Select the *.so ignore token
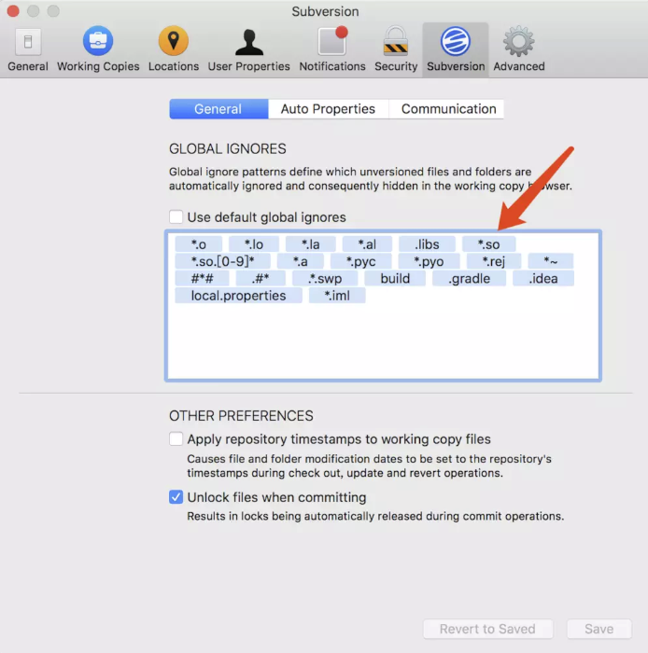This screenshot has width=648, height=653. coord(489,244)
